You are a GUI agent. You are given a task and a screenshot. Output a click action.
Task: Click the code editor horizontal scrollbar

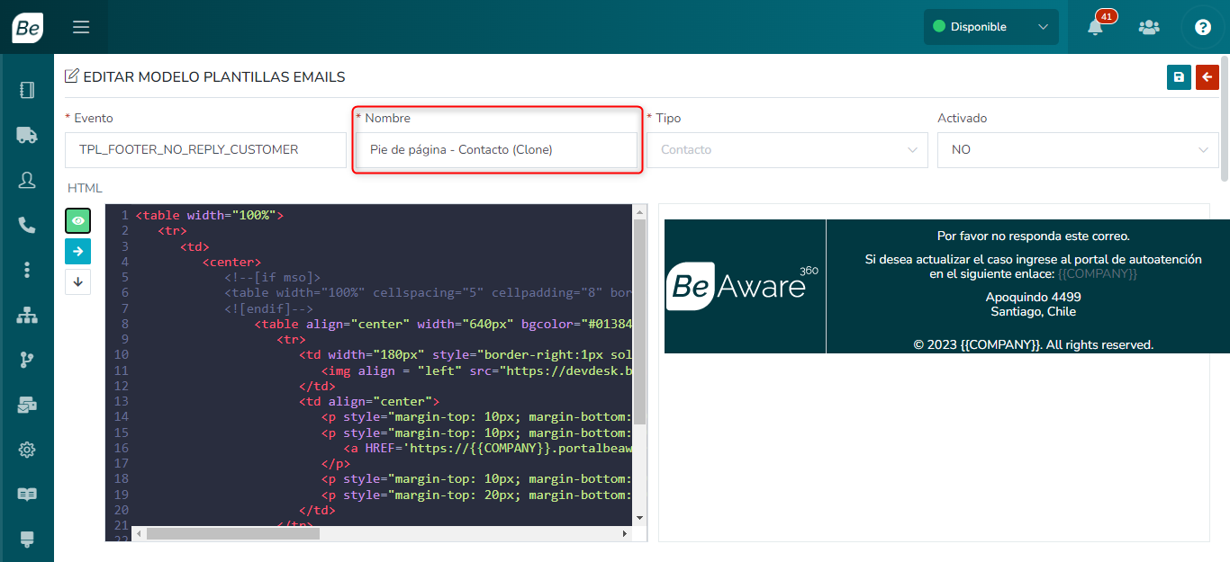tap(233, 533)
